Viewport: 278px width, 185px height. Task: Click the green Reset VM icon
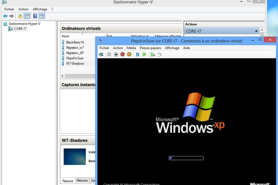point(144,54)
